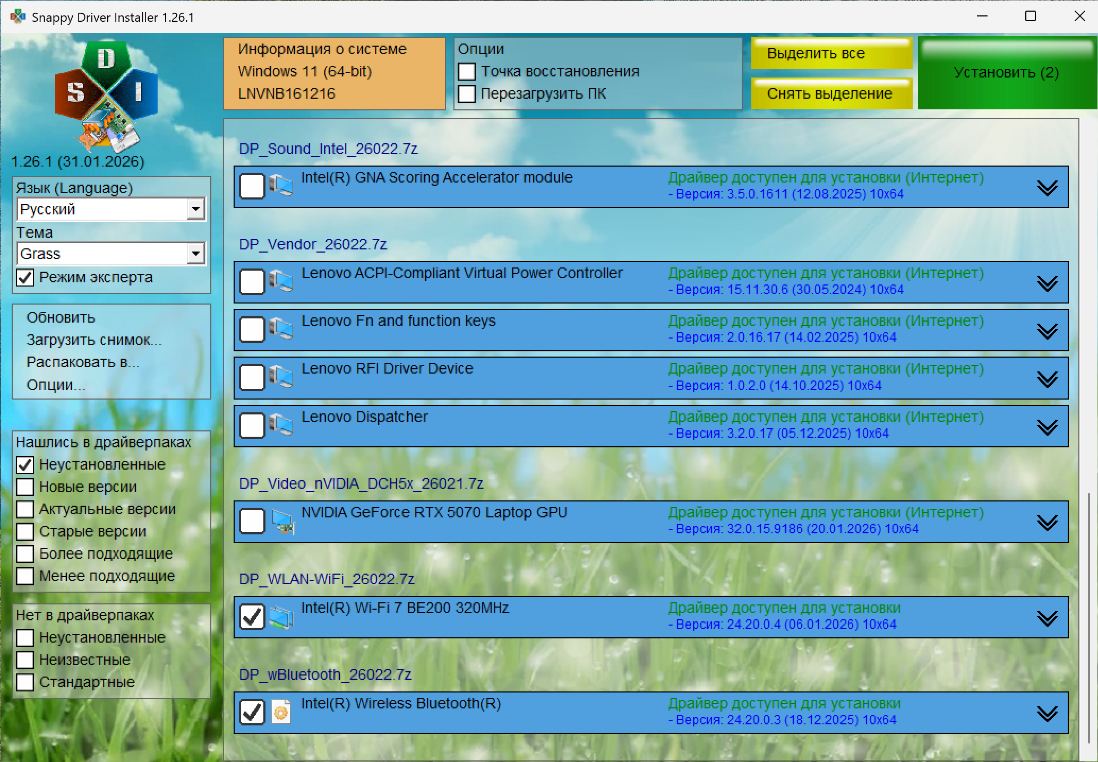Click the Lenovo RFI Driver Device icon
Viewport: 1098px width, 762px height.
[x=281, y=377]
